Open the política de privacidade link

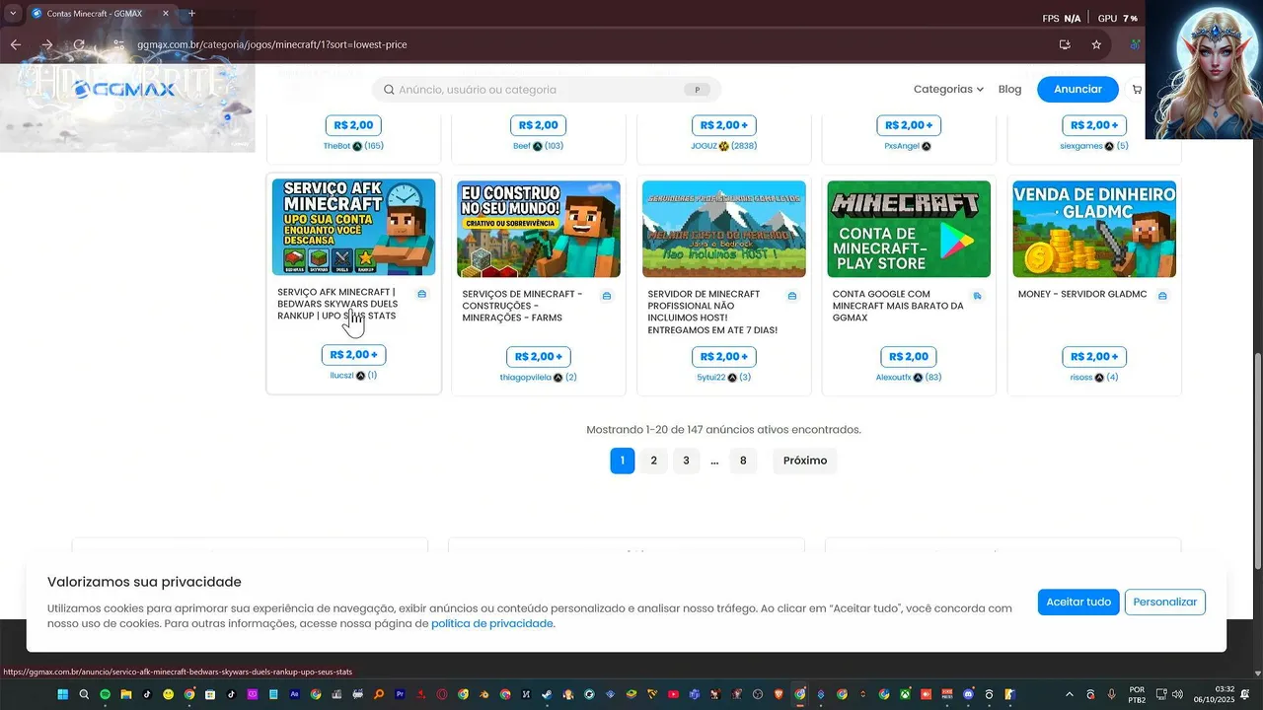click(492, 624)
